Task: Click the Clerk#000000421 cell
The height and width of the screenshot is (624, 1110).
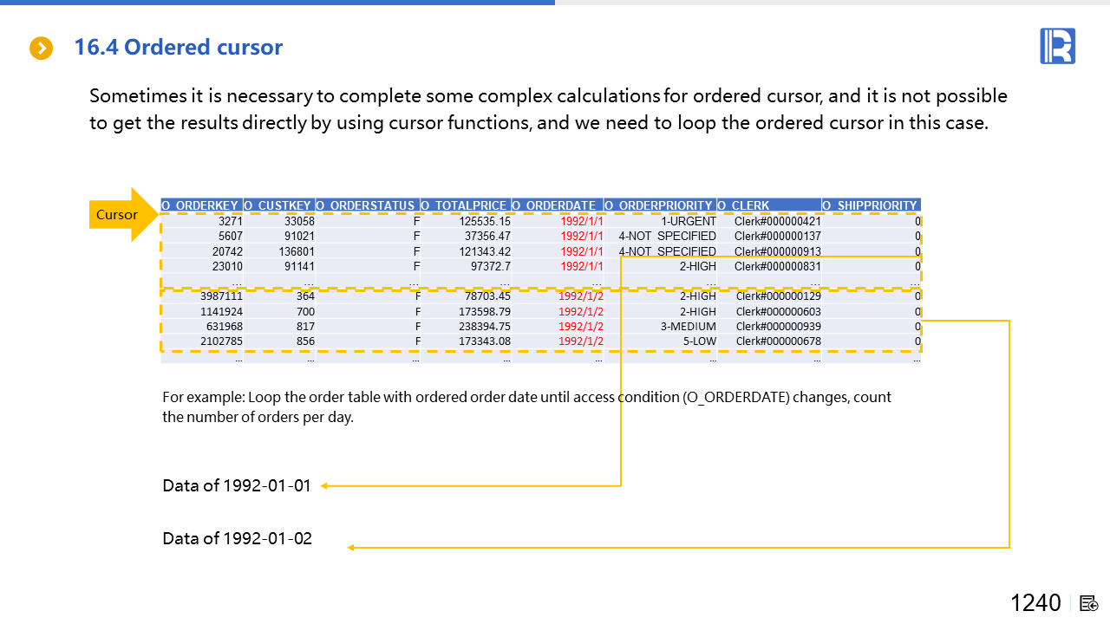Action: coord(777,221)
